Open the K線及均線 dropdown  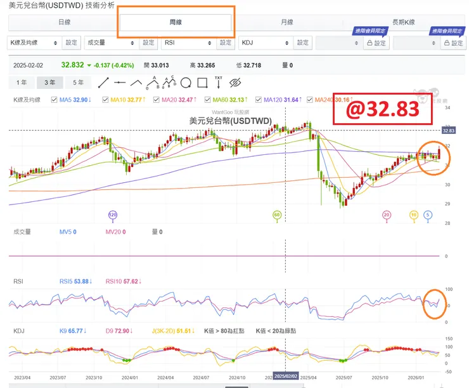pos(34,43)
